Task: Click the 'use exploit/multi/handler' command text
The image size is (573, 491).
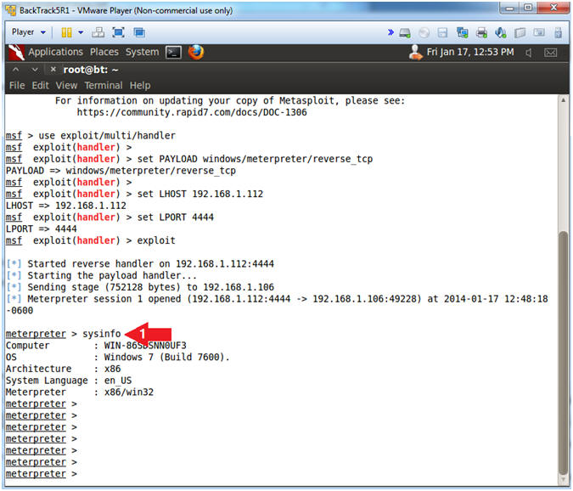Action: 107,136
